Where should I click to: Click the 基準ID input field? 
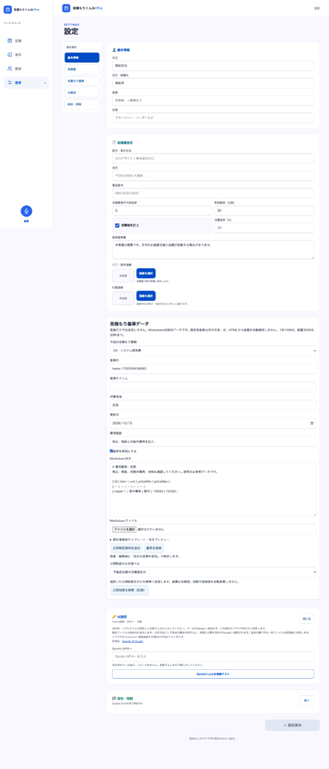click(213, 368)
